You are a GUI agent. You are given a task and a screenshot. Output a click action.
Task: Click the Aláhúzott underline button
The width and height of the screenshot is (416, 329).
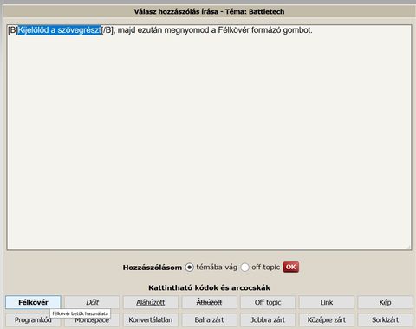pos(151,302)
